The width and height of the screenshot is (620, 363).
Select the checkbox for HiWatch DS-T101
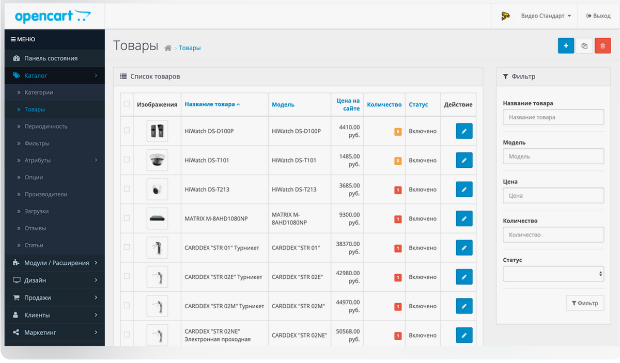[126, 160]
